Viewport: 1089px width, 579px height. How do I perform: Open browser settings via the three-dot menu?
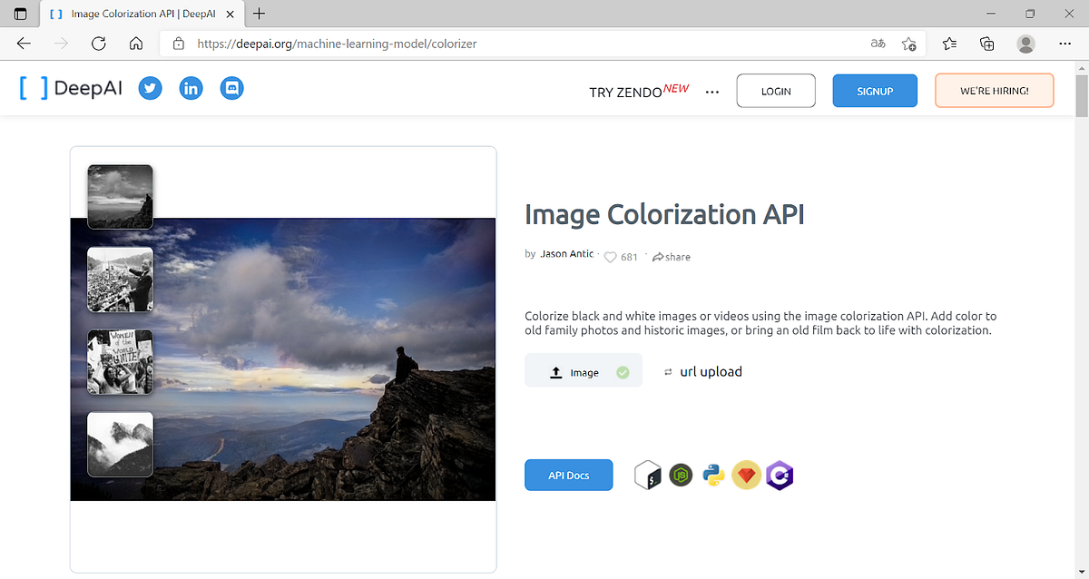(1064, 43)
